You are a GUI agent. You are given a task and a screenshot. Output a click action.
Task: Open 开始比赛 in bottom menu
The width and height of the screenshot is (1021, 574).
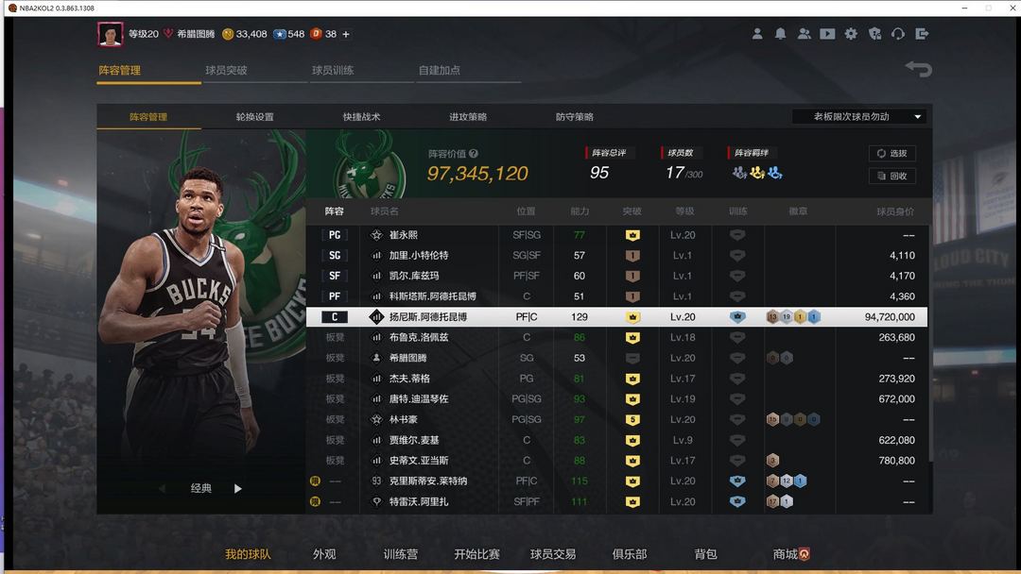[x=476, y=554]
